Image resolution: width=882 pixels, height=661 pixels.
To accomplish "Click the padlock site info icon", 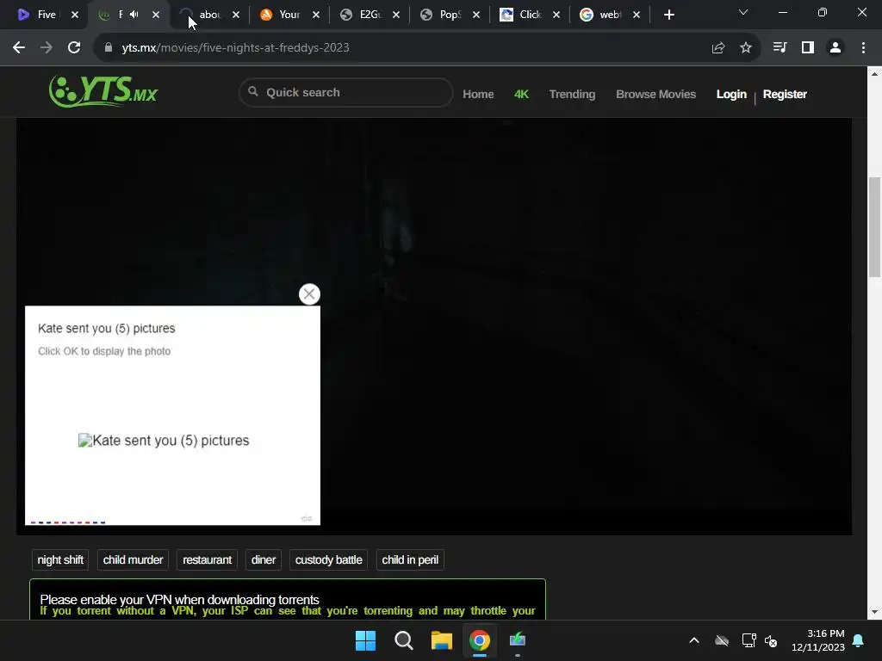I will [x=109, y=48].
